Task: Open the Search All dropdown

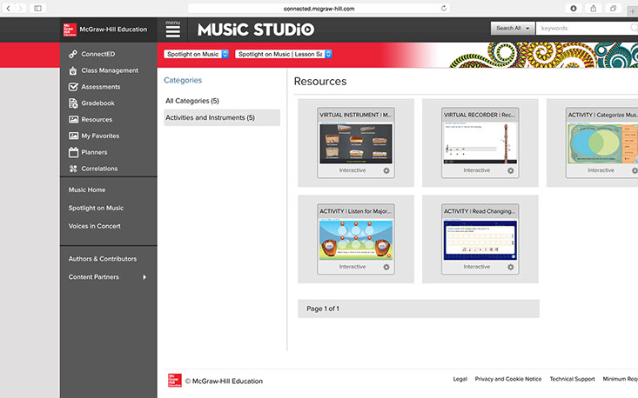Action: click(x=513, y=28)
